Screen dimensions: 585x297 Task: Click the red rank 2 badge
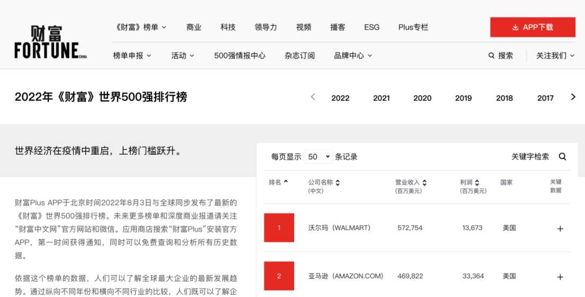[279, 276]
